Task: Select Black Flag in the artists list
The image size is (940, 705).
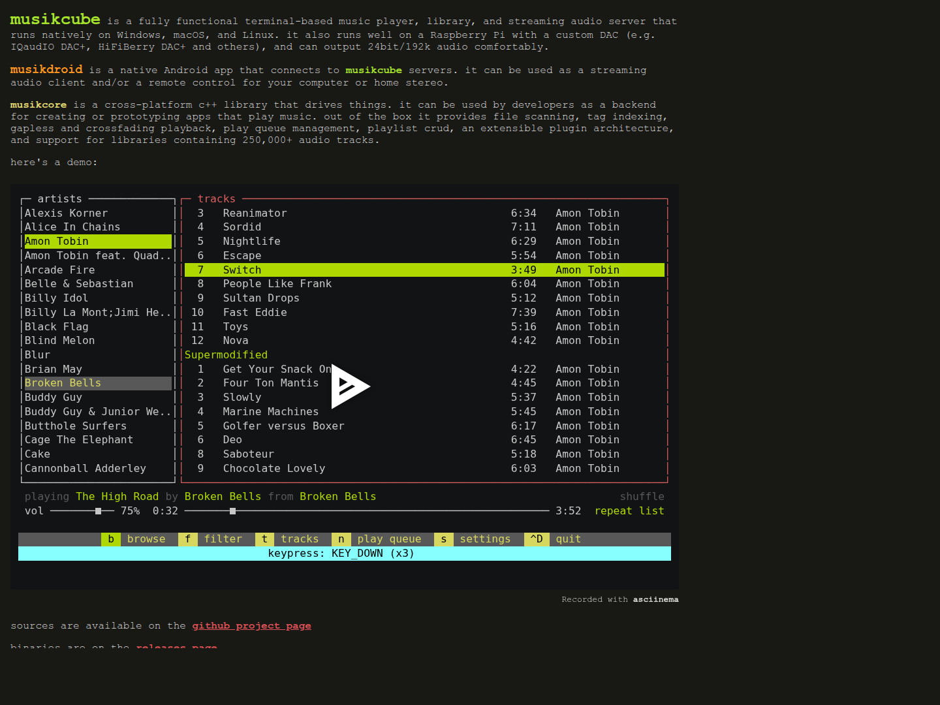Action: coord(98,327)
